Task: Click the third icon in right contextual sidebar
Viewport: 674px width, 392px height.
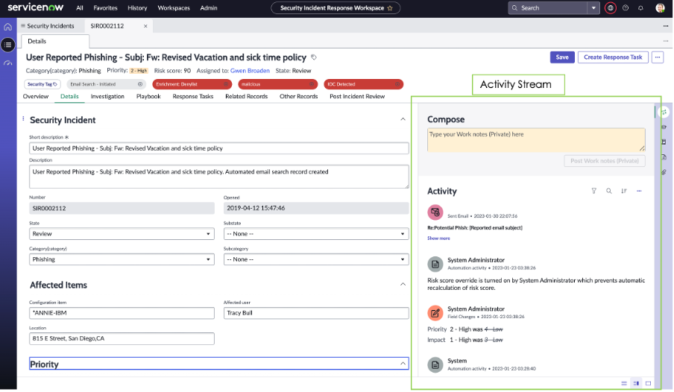Action: pyautogui.click(x=664, y=142)
